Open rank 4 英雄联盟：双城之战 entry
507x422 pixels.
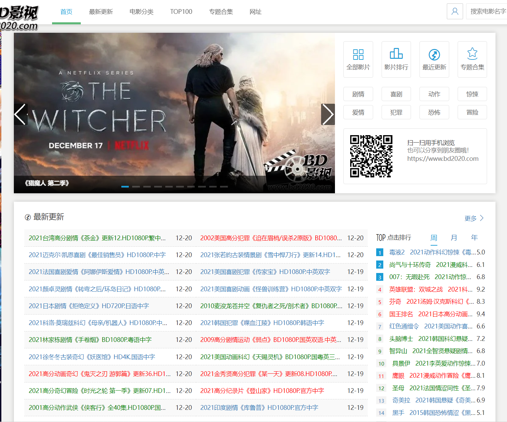pyautogui.click(x=431, y=289)
